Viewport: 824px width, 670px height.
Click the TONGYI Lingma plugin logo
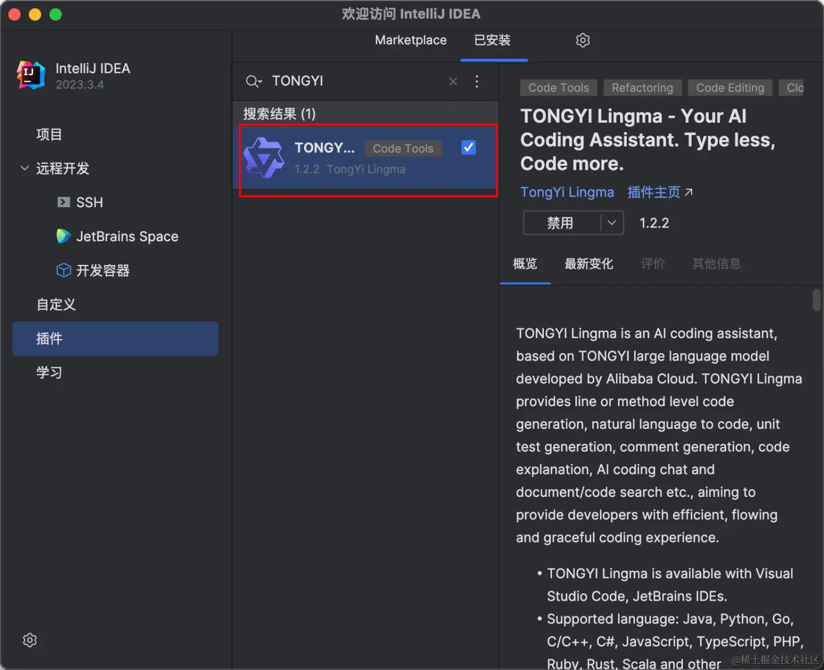pos(264,158)
